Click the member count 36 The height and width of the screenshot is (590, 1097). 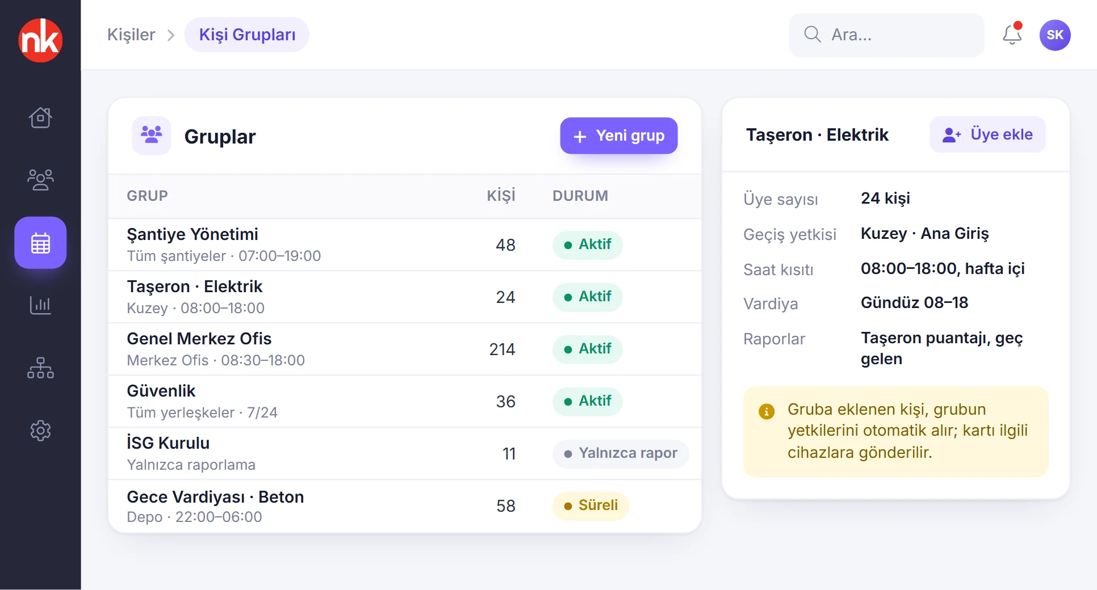(505, 402)
